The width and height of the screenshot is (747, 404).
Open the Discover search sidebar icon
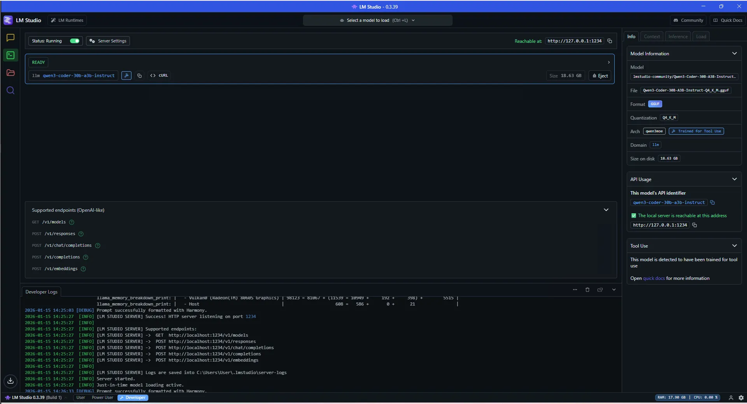10,90
